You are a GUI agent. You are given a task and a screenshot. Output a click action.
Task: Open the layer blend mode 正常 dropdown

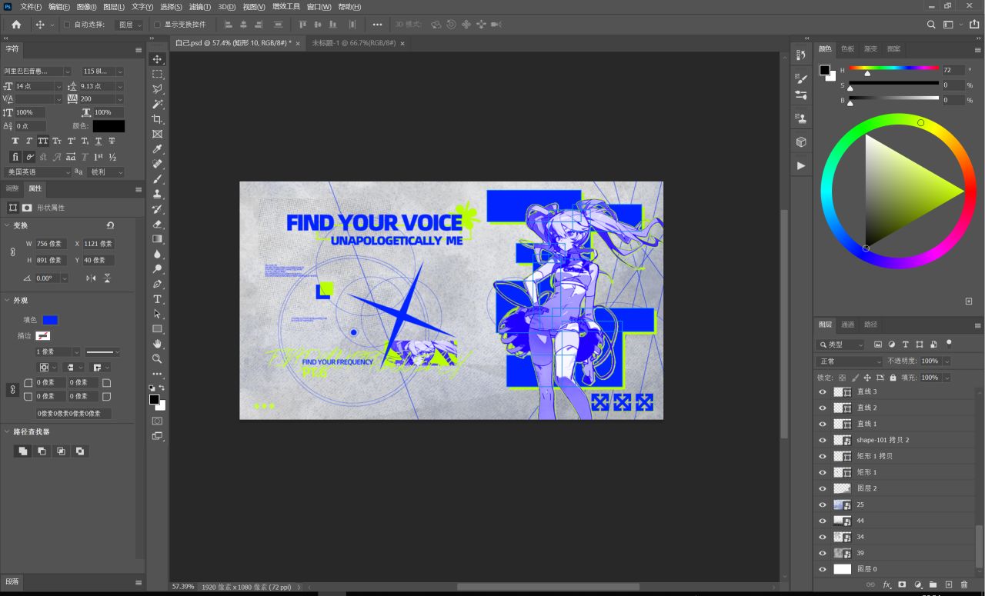(x=850, y=361)
